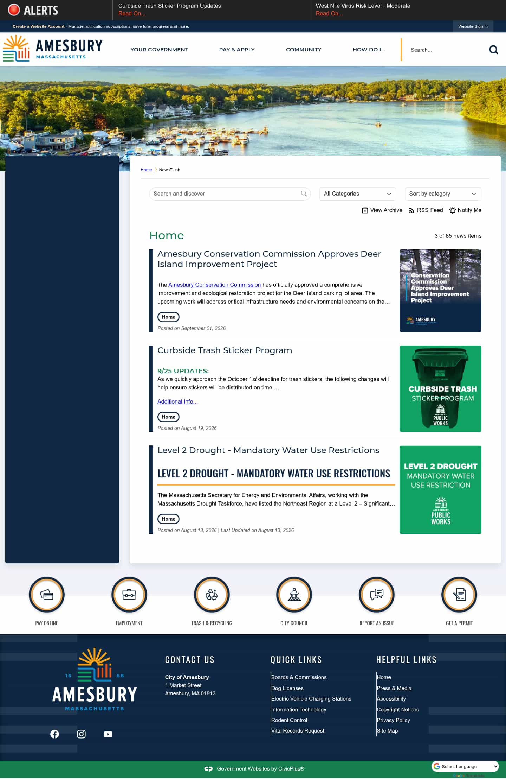The image size is (506, 779).
Task: Read on about West Nile Virus alert
Action: click(x=329, y=13)
